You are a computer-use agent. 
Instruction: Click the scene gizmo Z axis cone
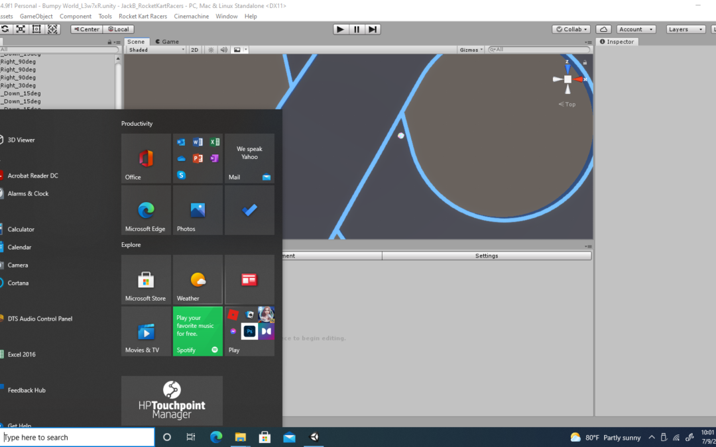[567, 68]
